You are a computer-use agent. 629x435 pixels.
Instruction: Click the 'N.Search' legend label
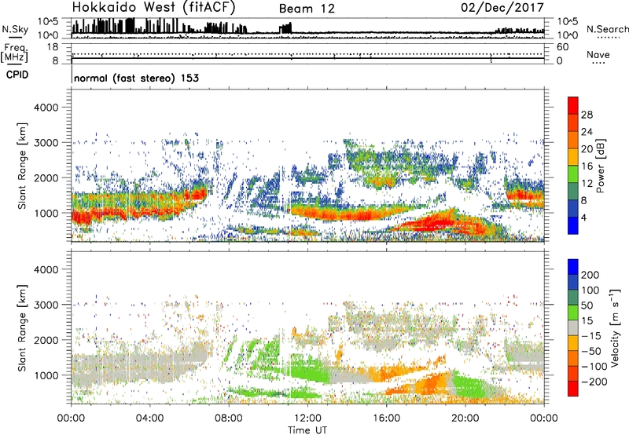point(607,29)
